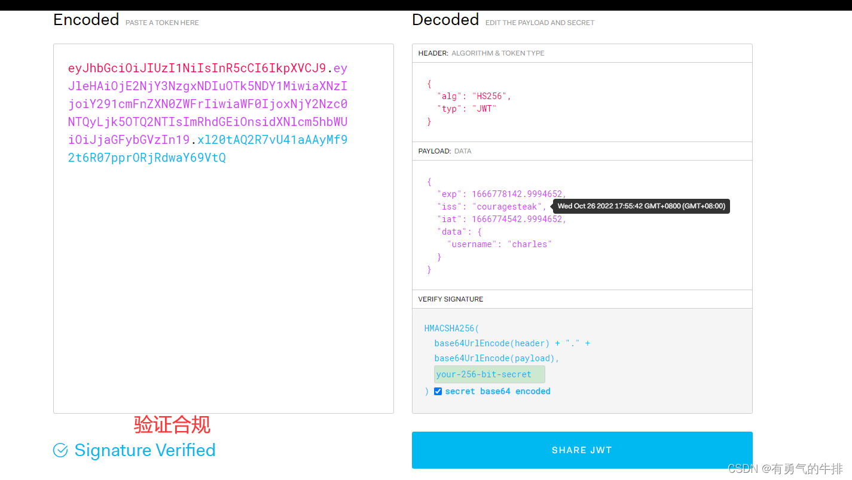Screen dimensions: 852x480
Task: Click the "alg": "HS256" line in the header
Action: tap(474, 96)
